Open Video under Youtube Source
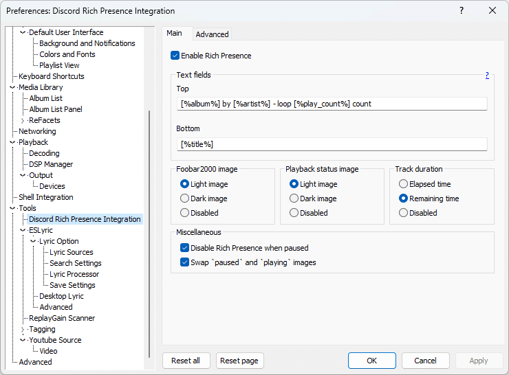Image resolution: width=509 pixels, height=375 pixels. pyautogui.click(x=48, y=351)
